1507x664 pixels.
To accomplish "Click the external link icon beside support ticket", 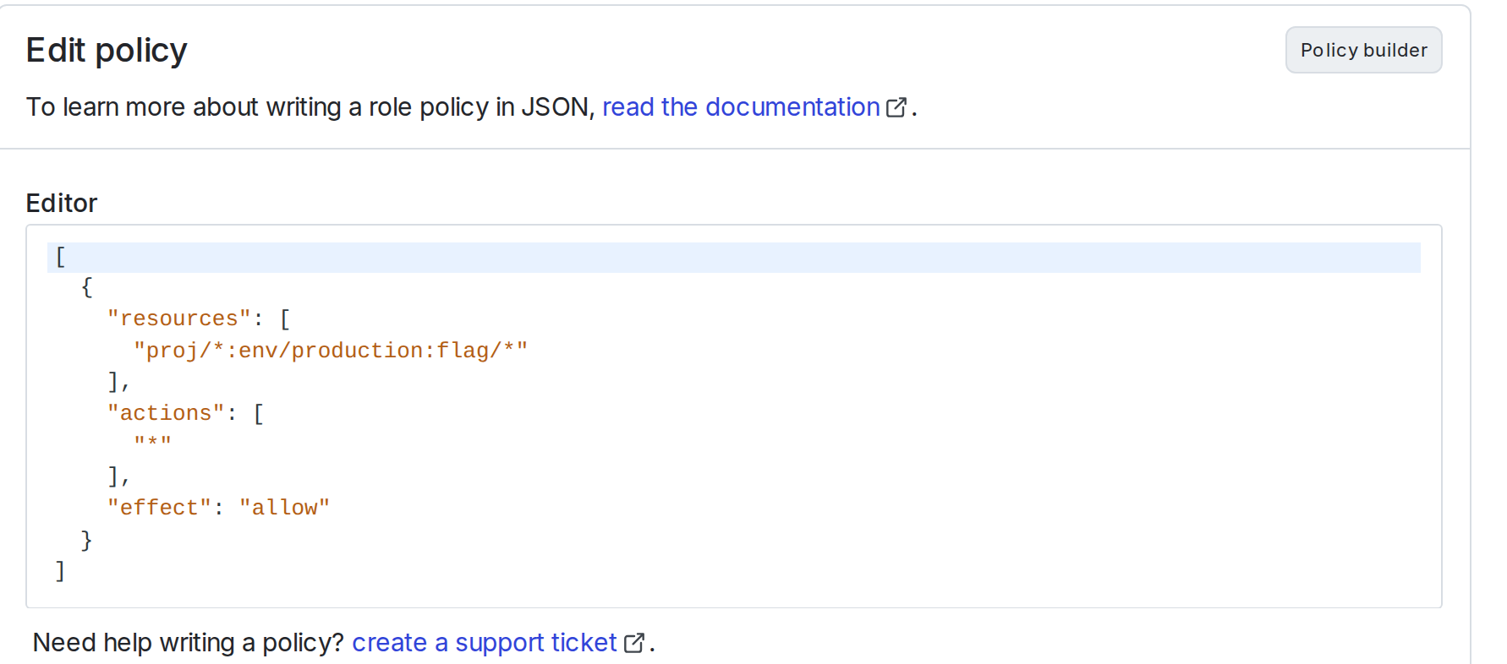I will (634, 643).
